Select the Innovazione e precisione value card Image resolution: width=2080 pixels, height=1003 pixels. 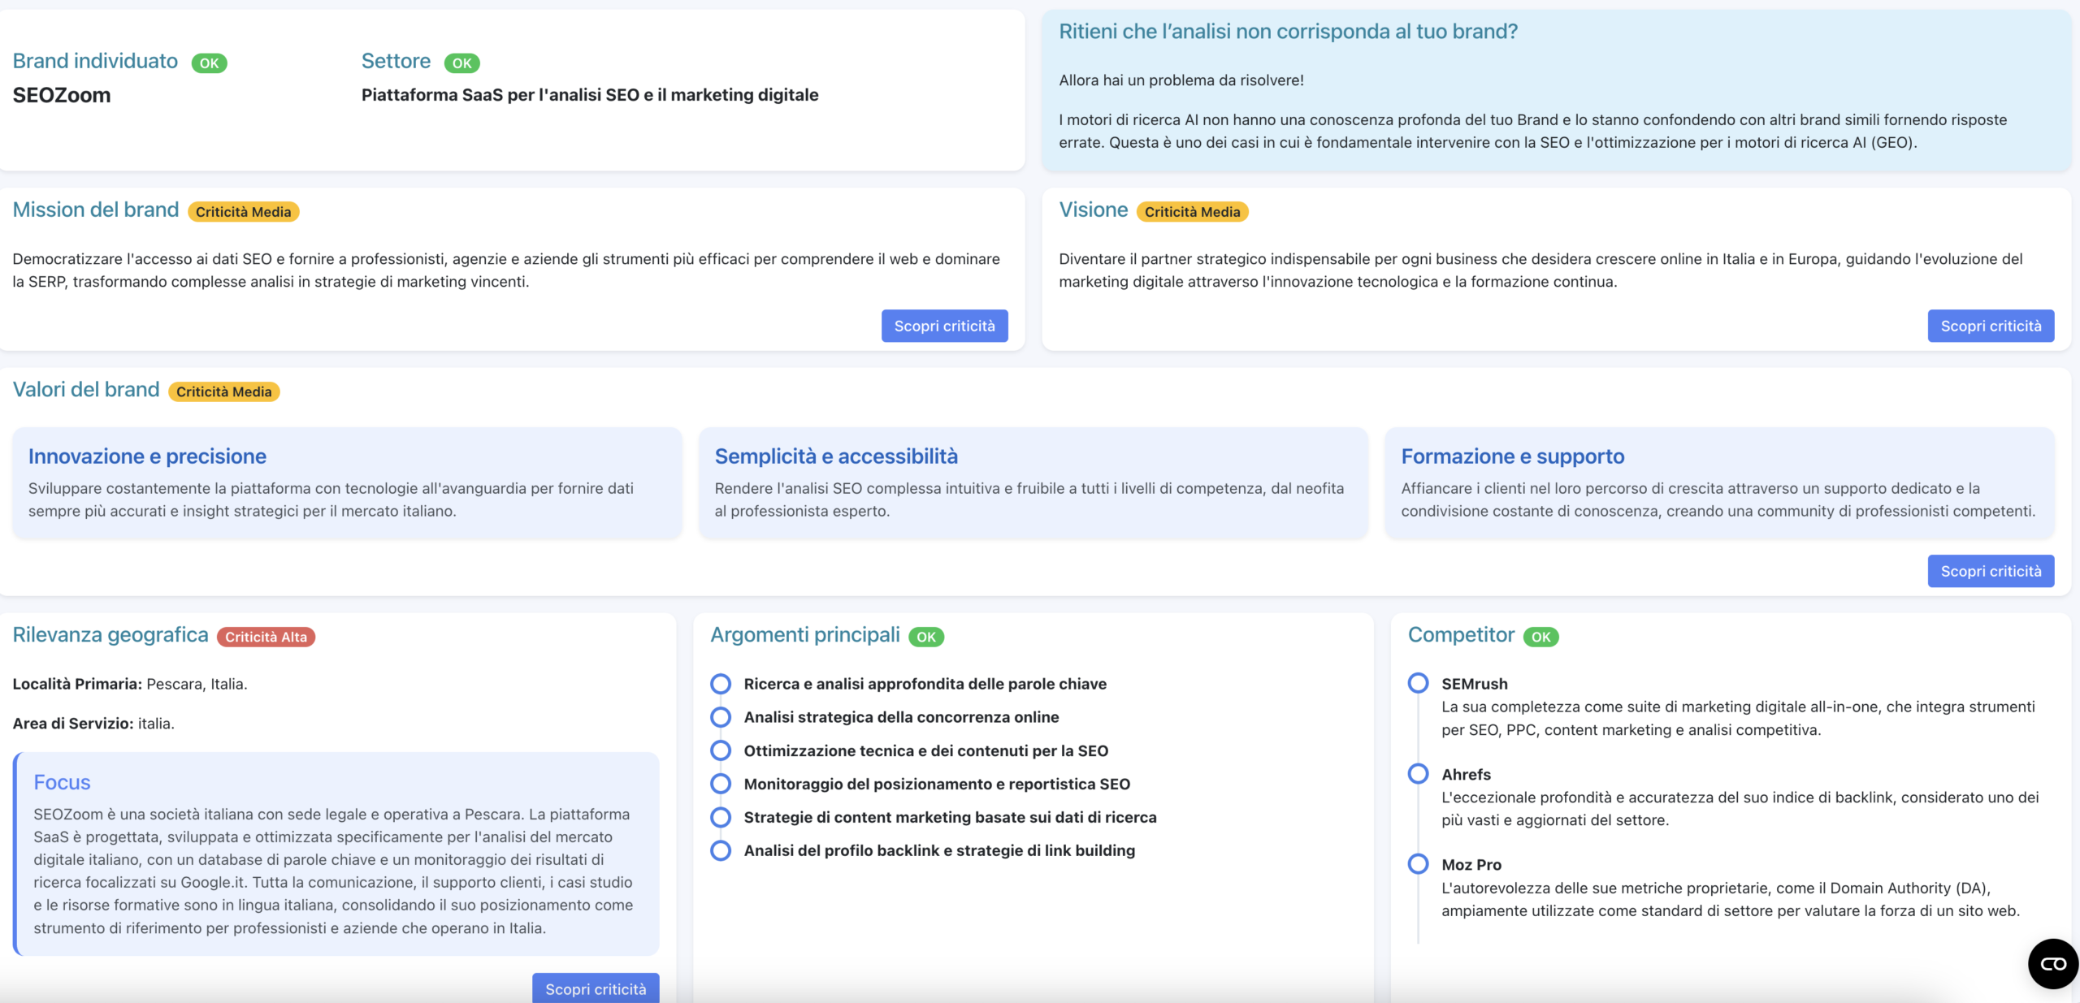tap(347, 482)
